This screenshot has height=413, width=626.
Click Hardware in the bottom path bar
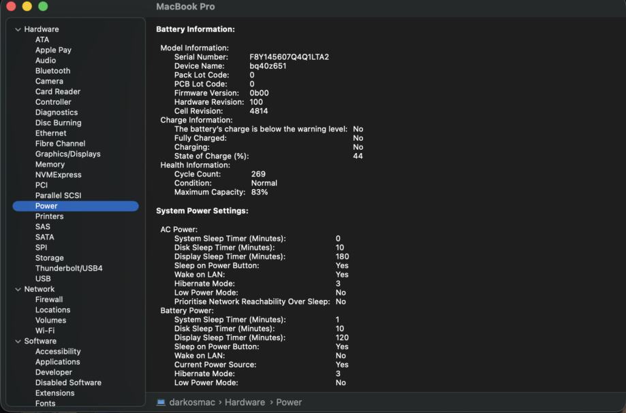[x=245, y=402]
